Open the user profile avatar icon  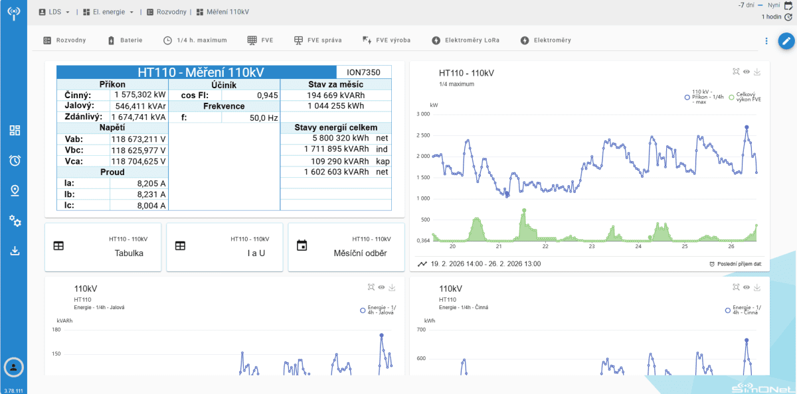point(14,367)
